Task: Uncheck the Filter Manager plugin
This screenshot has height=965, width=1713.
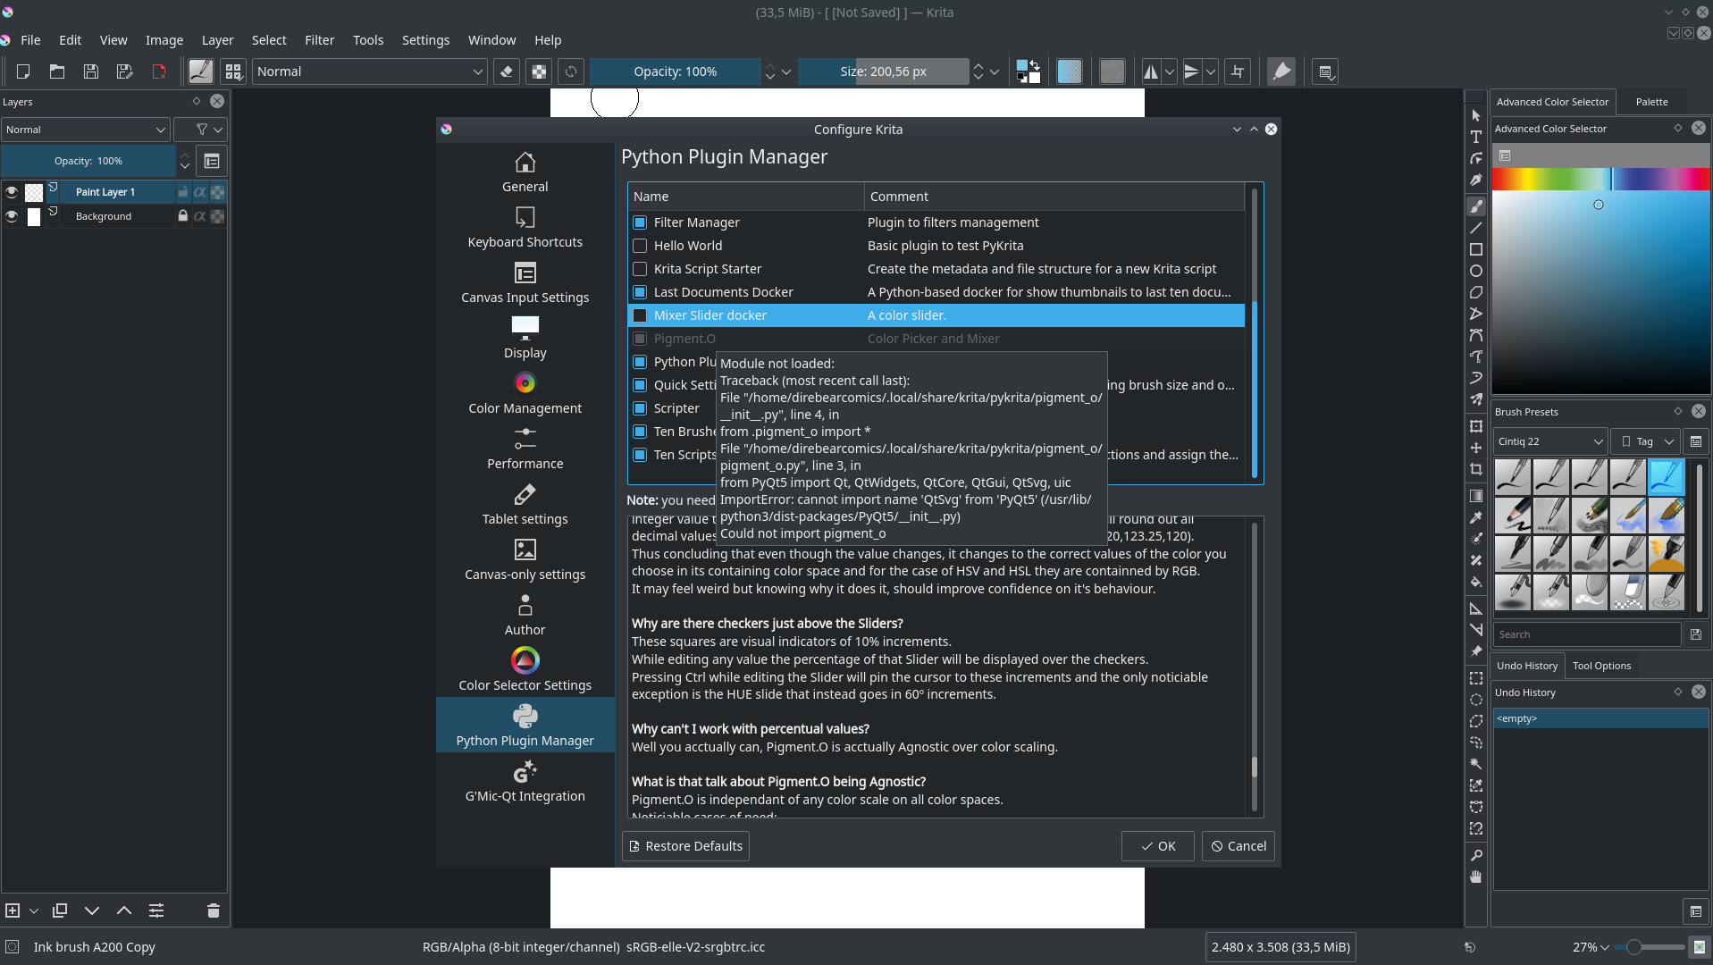Action: (x=640, y=222)
